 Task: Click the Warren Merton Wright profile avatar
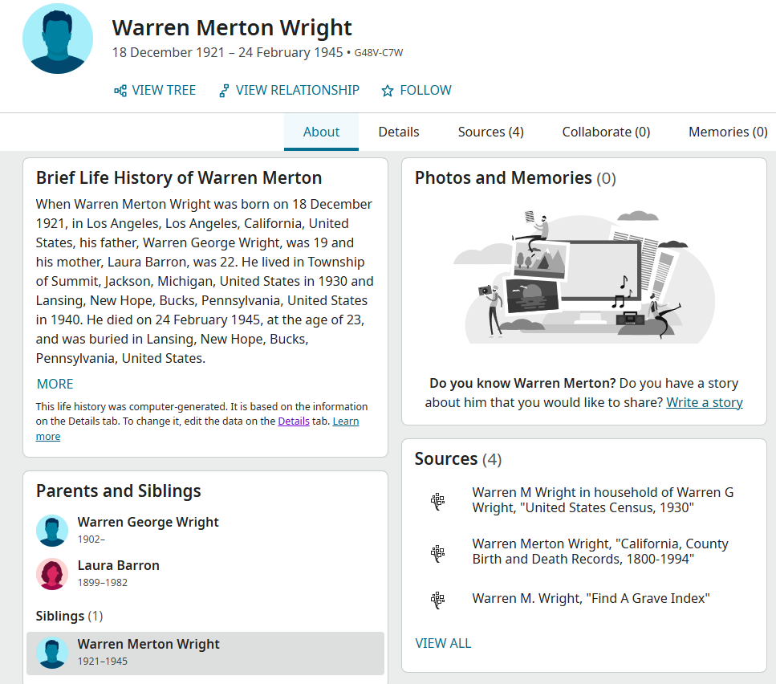point(58,39)
